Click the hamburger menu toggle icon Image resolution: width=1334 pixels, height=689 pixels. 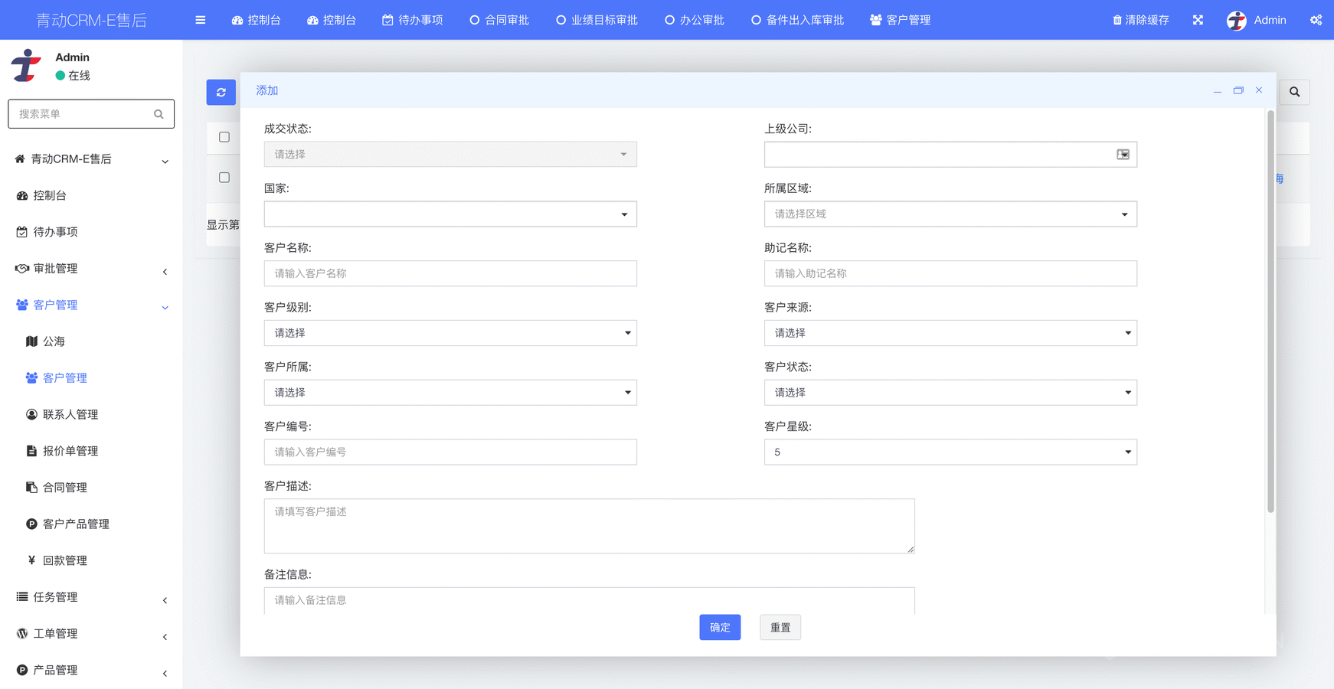(201, 20)
